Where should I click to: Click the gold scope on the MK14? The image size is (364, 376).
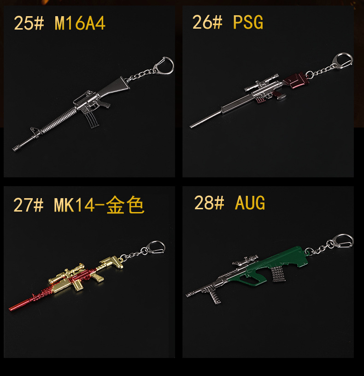[67, 273]
